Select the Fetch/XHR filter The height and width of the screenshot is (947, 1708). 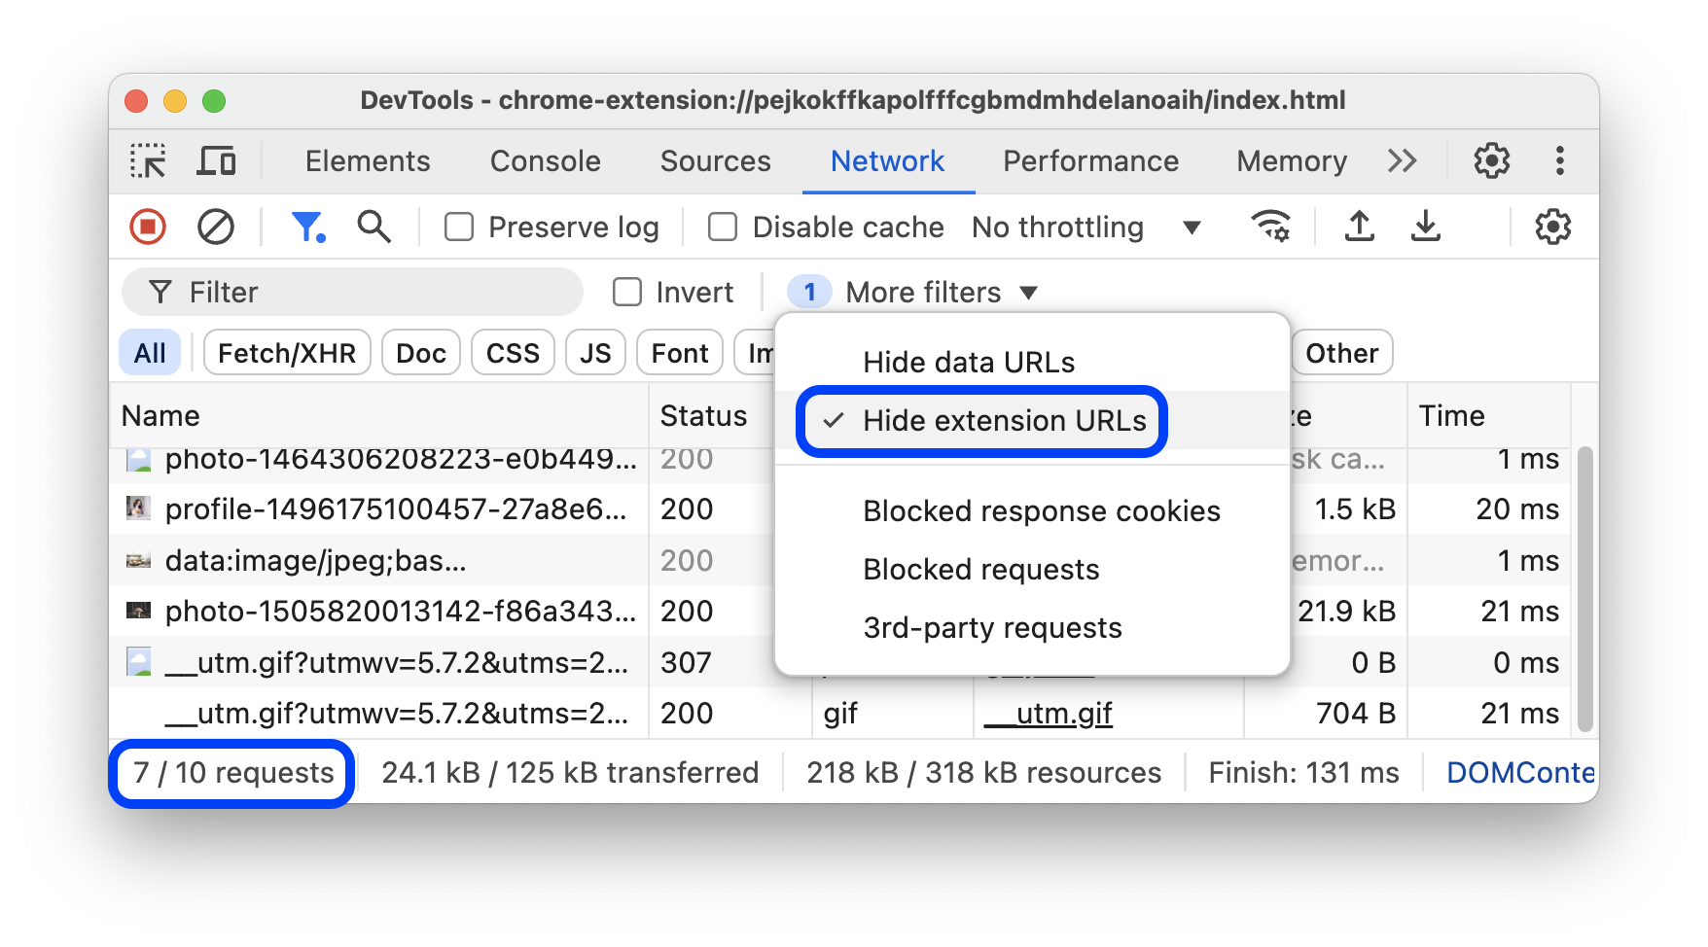point(286,352)
